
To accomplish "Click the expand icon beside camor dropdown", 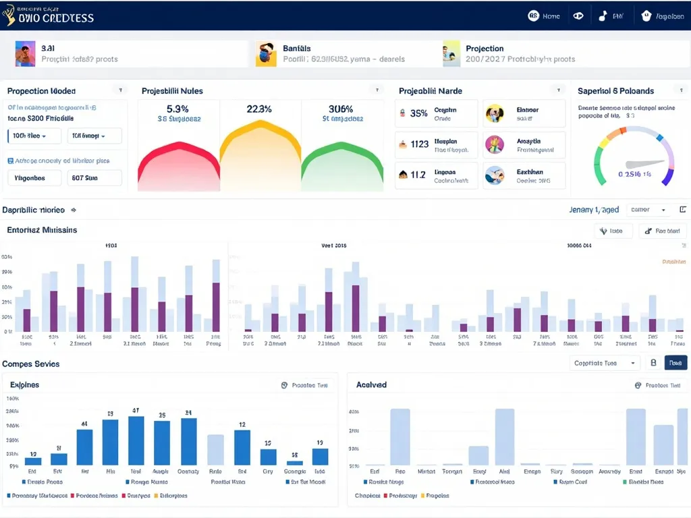I will 683,210.
